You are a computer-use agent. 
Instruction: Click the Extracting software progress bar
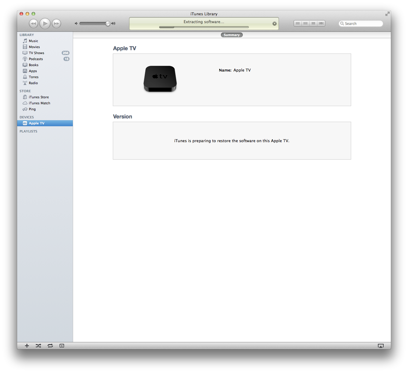[204, 27]
